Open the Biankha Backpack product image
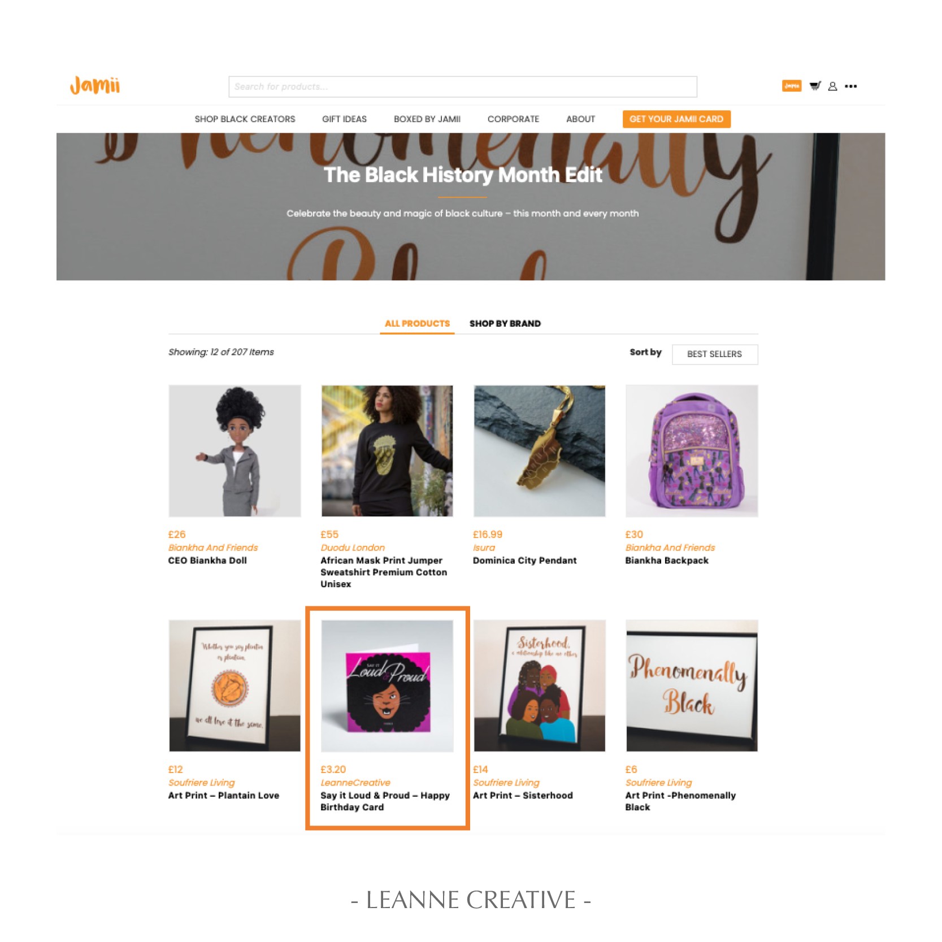Viewport: 942px width, 942px height. [692, 451]
